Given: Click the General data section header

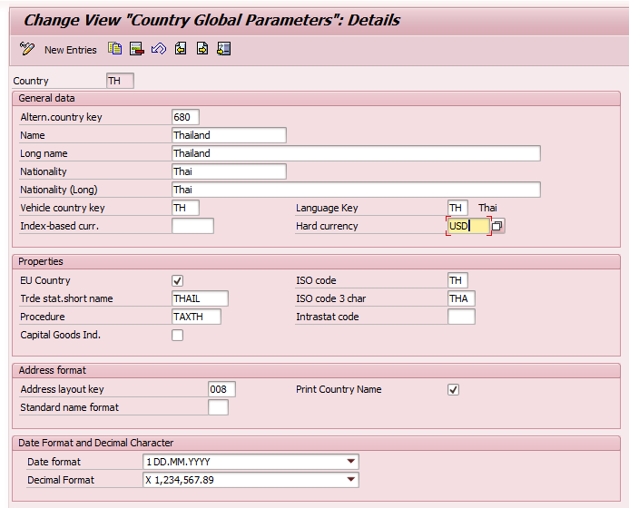Looking at the screenshot, I should [x=316, y=98].
